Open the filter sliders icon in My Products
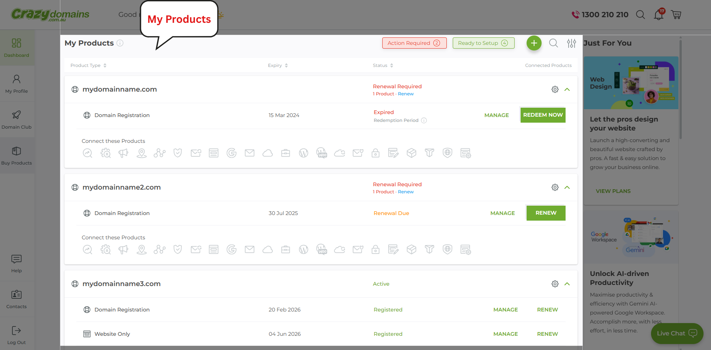This screenshot has height=350, width=711. click(572, 43)
